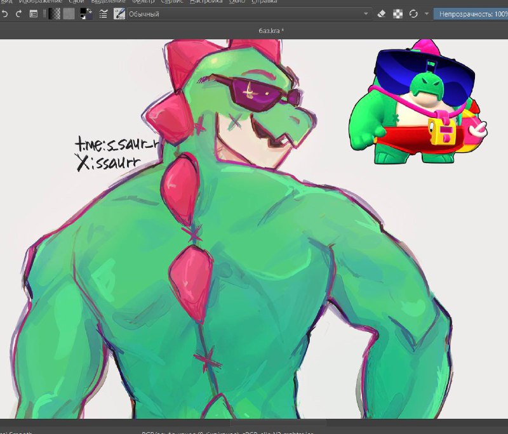Open the Сервис menu
This screenshot has height=434, width=508.
(x=172, y=2)
